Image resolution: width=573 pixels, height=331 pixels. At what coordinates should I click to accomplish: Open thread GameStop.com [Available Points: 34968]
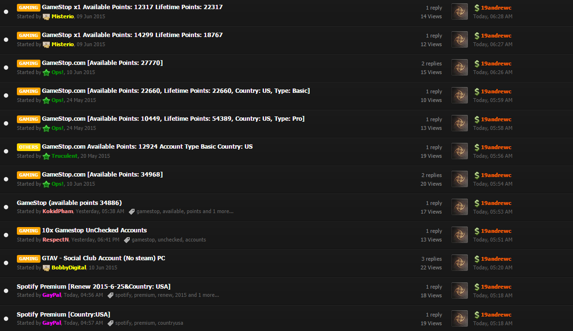[x=102, y=174]
